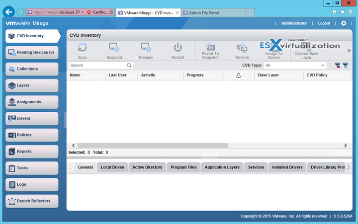The width and height of the screenshot is (358, 224).
Task: Click horizontal scrollbar right arrow
Action: point(345,146)
